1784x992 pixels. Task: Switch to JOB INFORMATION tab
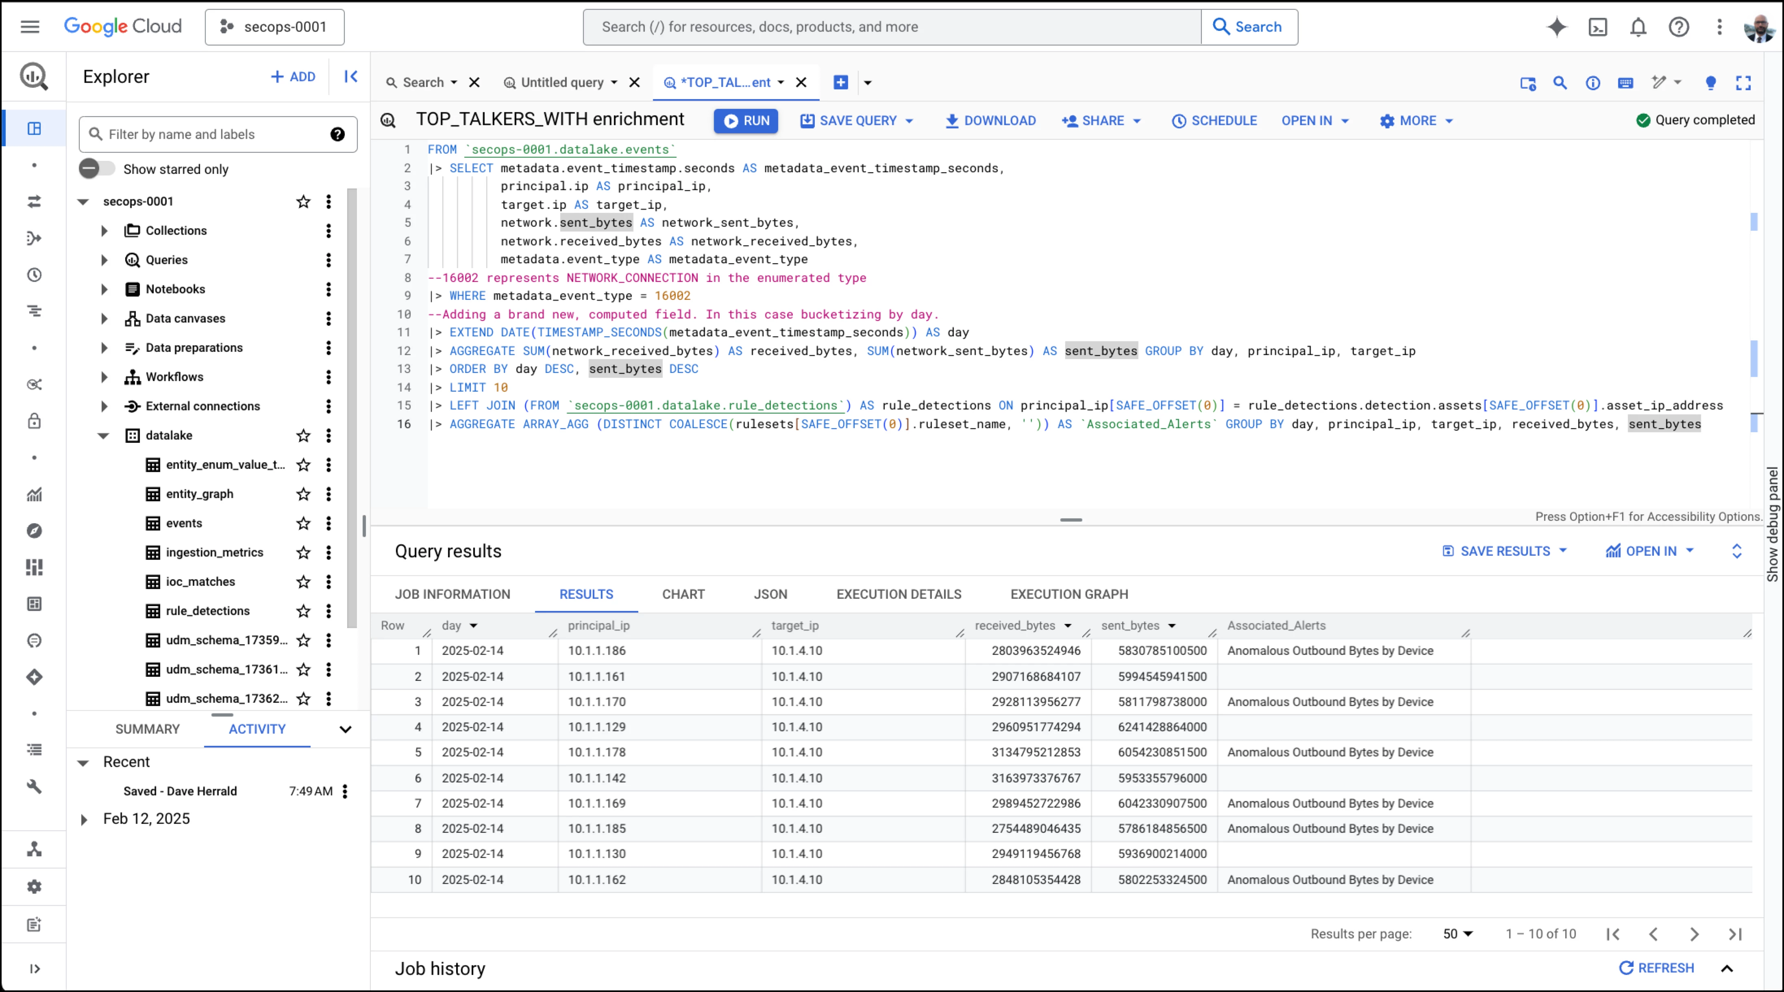(452, 594)
